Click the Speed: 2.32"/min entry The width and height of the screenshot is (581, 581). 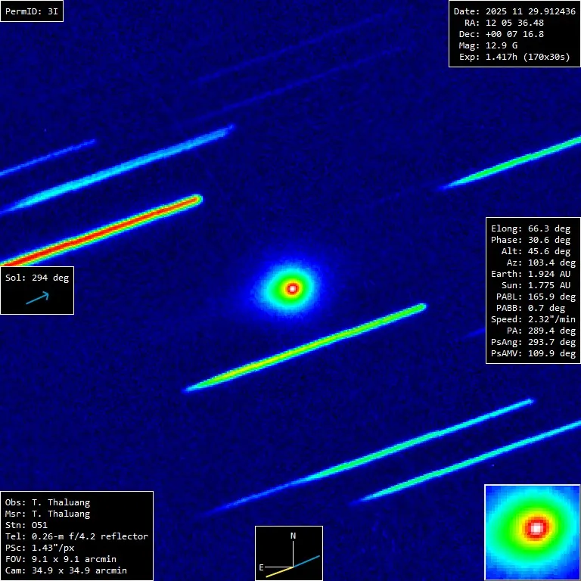click(x=533, y=319)
